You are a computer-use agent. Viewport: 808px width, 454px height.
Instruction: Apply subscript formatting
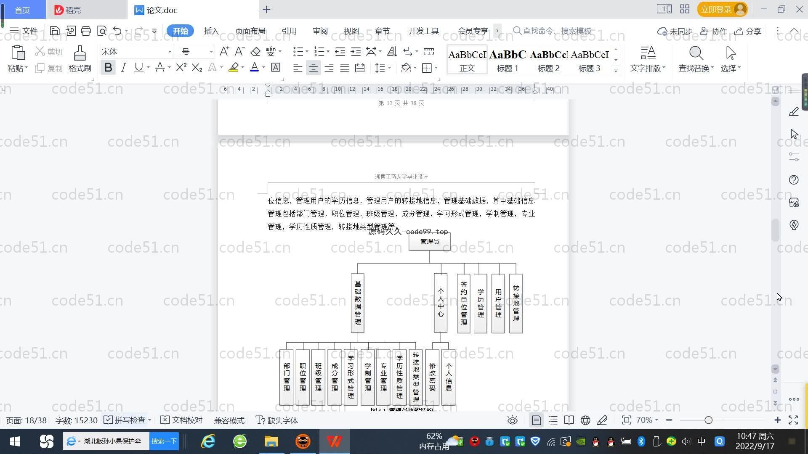(x=197, y=67)
